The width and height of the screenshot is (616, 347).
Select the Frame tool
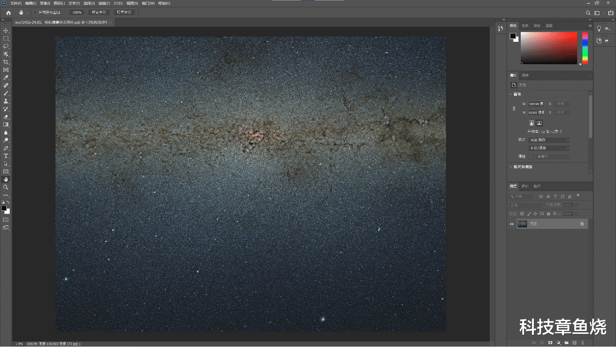pyautogui.click(x=6, y=69)
